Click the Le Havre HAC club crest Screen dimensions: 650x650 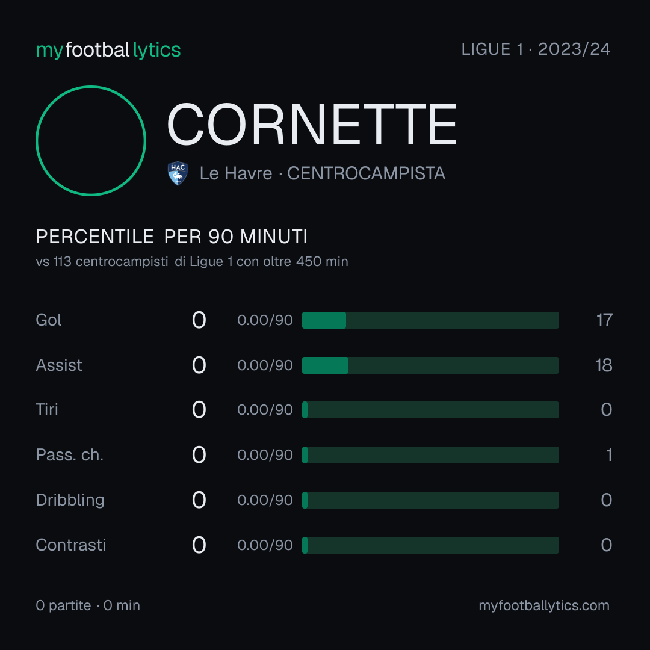(x=178, y=173)
